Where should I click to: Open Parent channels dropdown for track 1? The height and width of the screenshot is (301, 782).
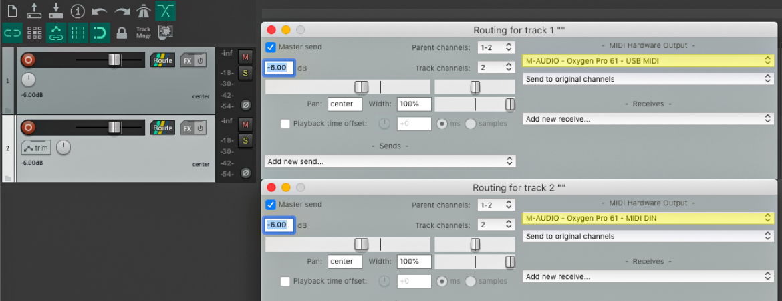click(495, 47)
